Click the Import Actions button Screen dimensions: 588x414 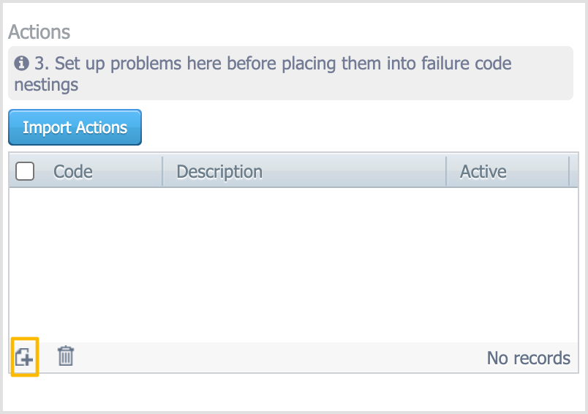(75, 127)
